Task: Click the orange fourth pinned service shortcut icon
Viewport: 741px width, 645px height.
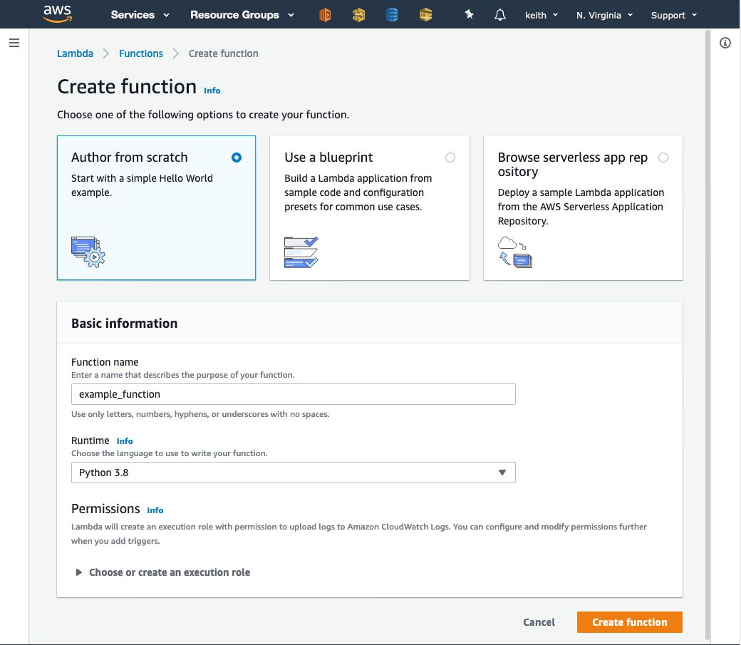Action: point(425,15)
